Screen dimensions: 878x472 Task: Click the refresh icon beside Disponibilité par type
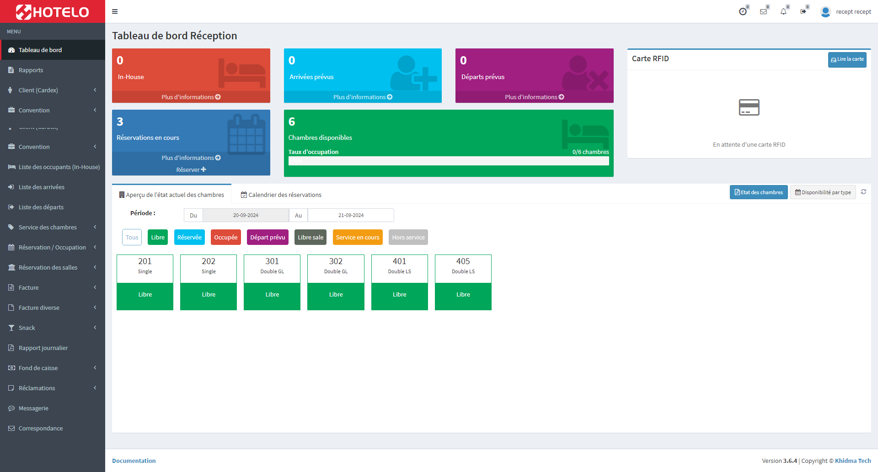click(863, 192)
